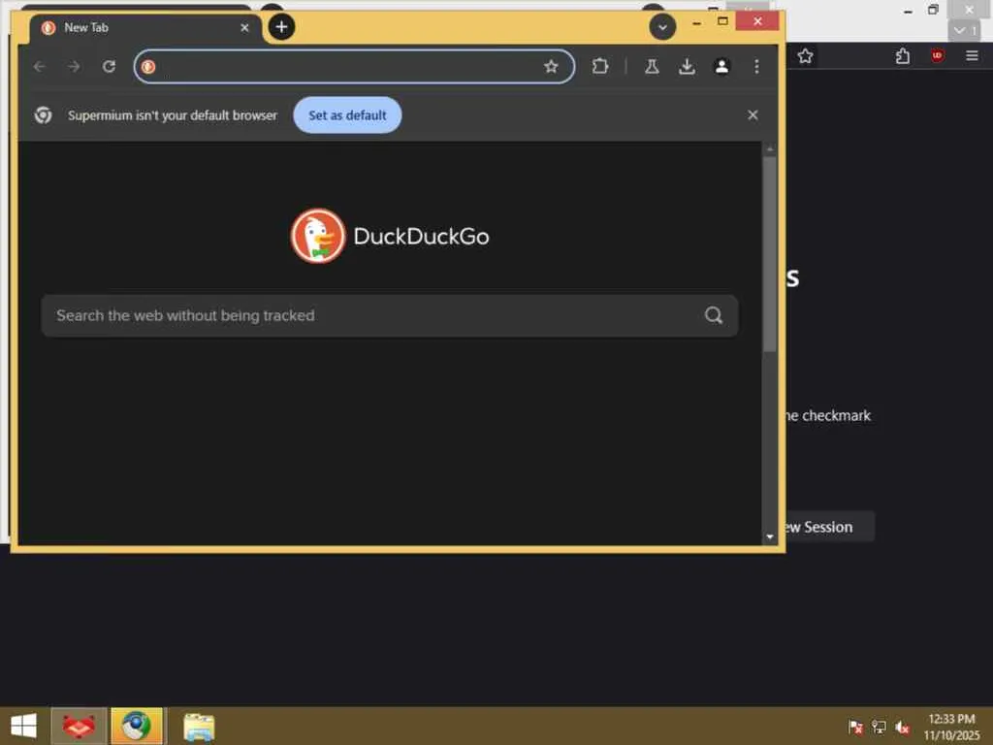Click the network tray icon
Viewport: 993px width, 745px height.
point(879,728)
